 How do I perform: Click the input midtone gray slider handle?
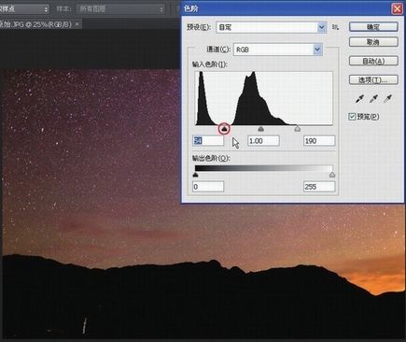260,128
